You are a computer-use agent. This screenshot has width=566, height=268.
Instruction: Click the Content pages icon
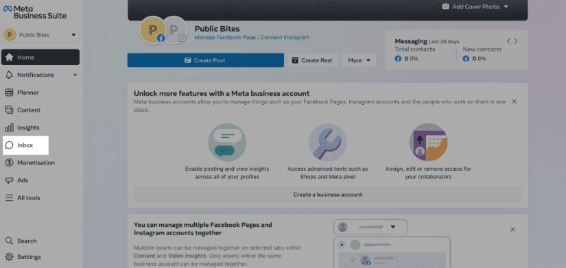coord(10,110)
